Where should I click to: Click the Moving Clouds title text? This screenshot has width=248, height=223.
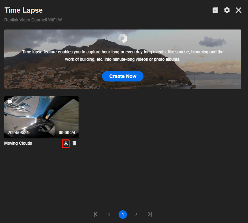18,143
